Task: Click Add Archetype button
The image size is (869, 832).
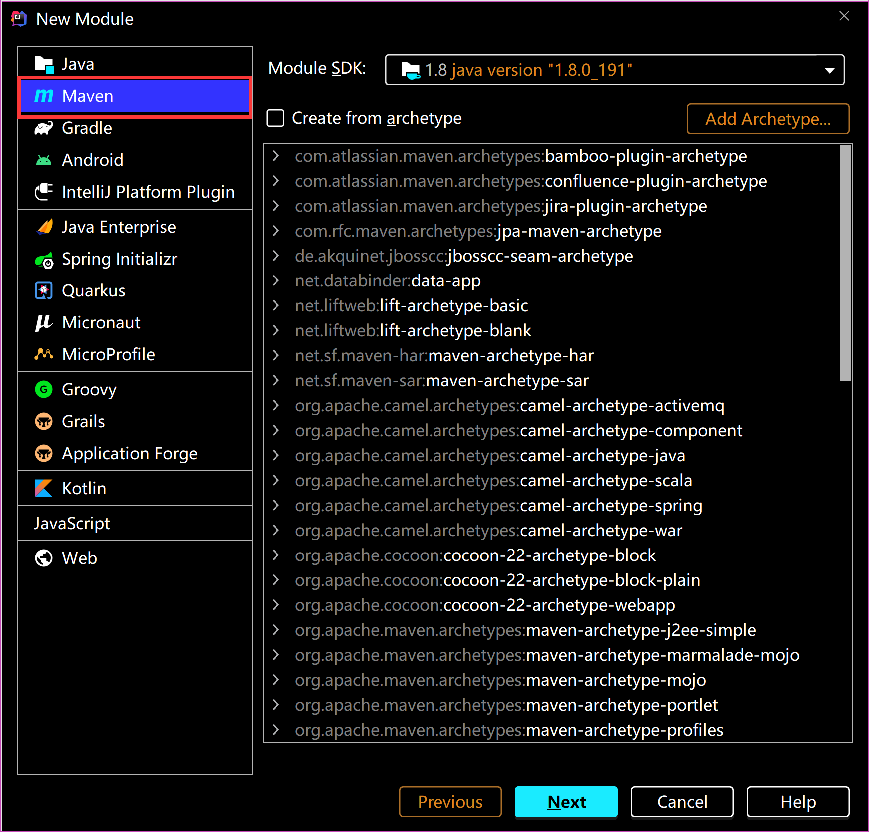Action: 768,119
